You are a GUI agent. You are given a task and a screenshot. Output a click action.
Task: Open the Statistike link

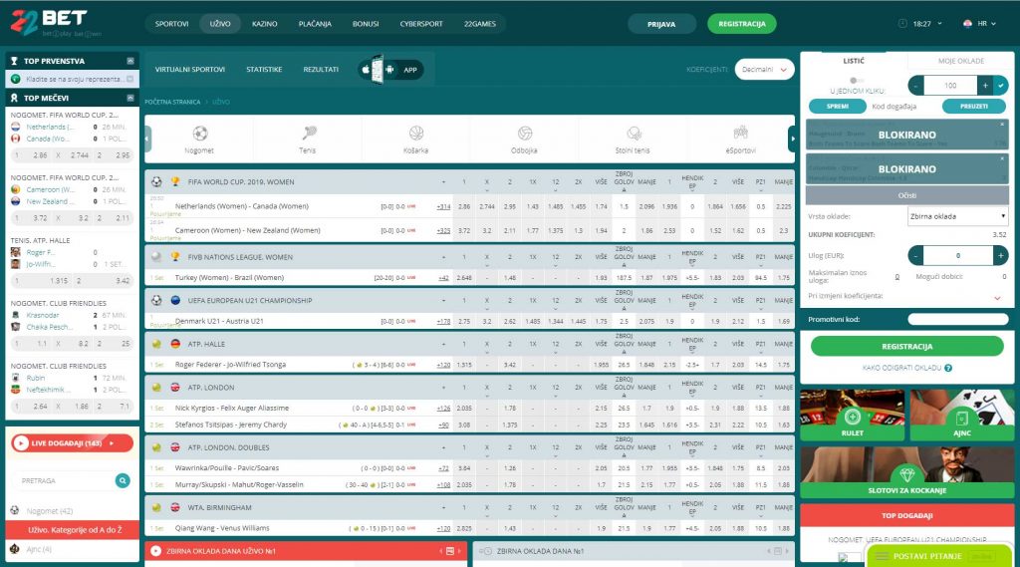coord(264,70)
